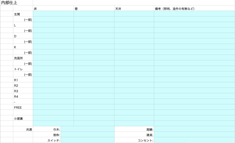235x143 pixels.
Task: Select the 天井 cell in row D
Action: click(x=134, y=36)
